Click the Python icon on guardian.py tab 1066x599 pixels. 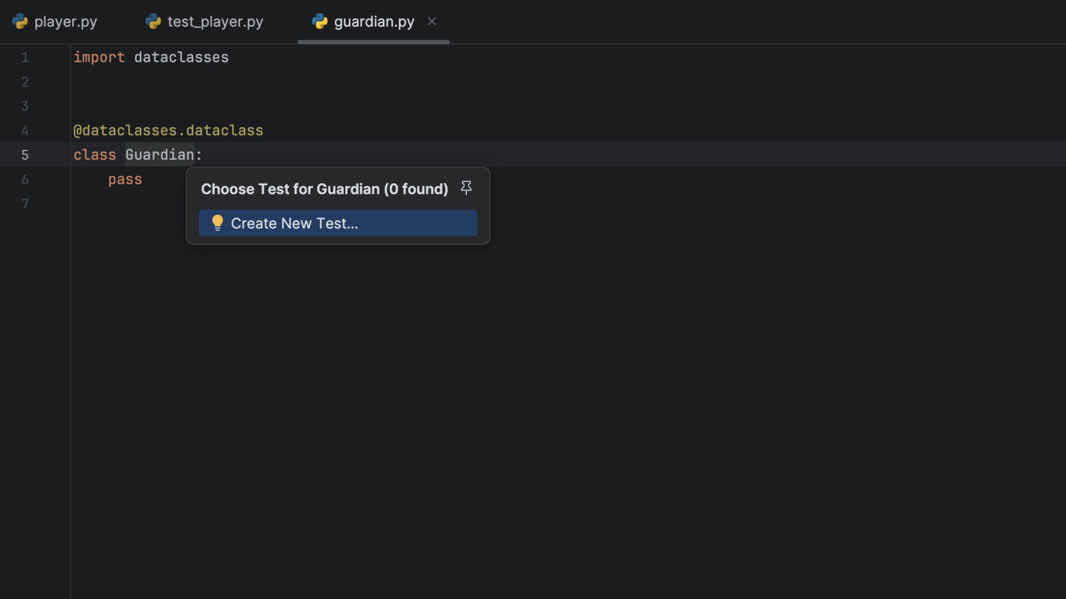pos(319,21)
